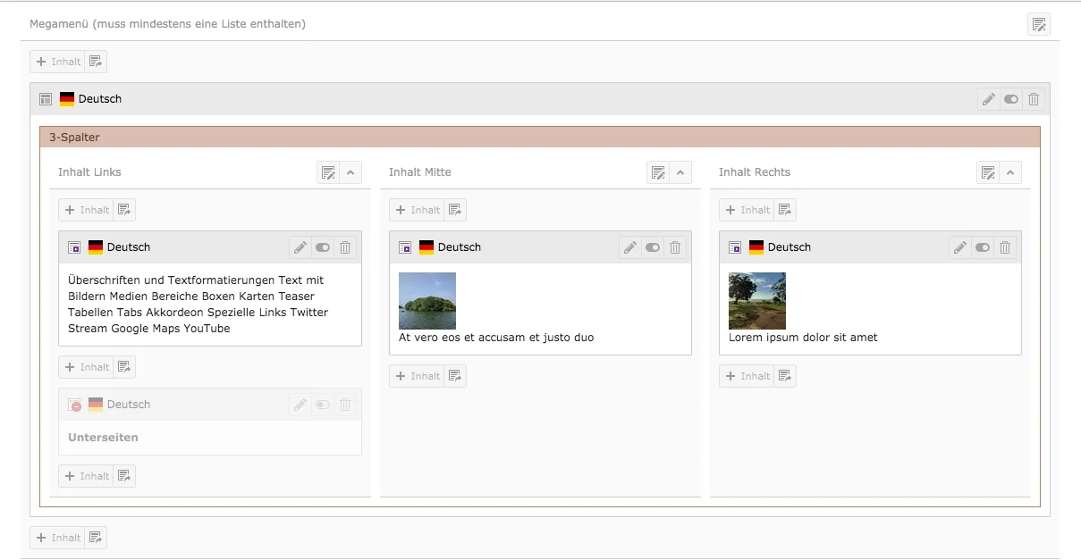The image size is (1081, 560).
Task: Click the edit record icon beside Megamenü heading
Action: [1039, 25]
